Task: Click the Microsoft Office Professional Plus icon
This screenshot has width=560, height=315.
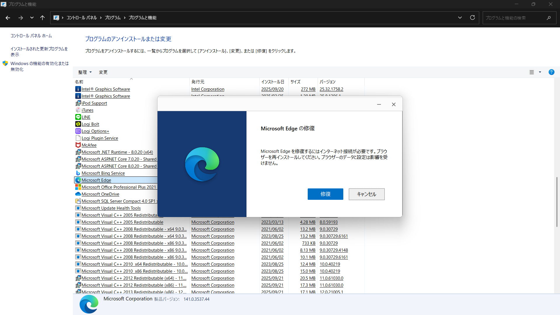Action: (x=78, y=187)
